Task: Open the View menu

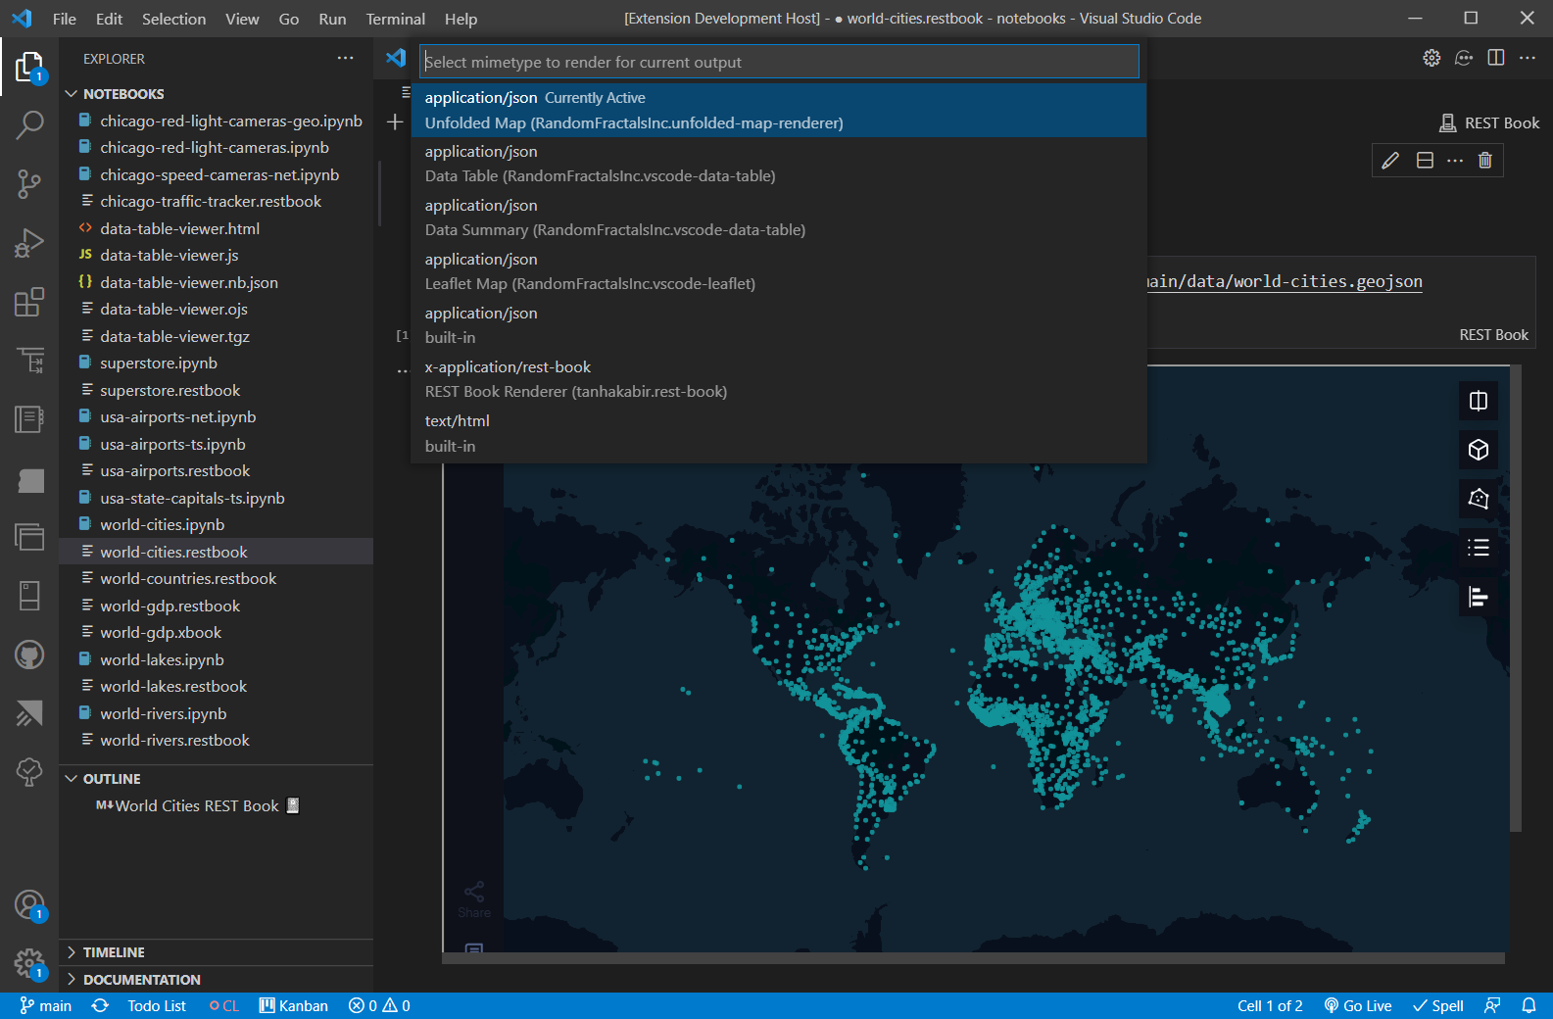Action: point(242,19)
